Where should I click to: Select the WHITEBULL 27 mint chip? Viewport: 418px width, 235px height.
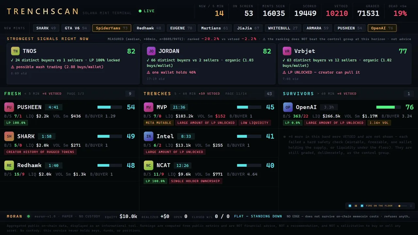[x=283, y=28]
